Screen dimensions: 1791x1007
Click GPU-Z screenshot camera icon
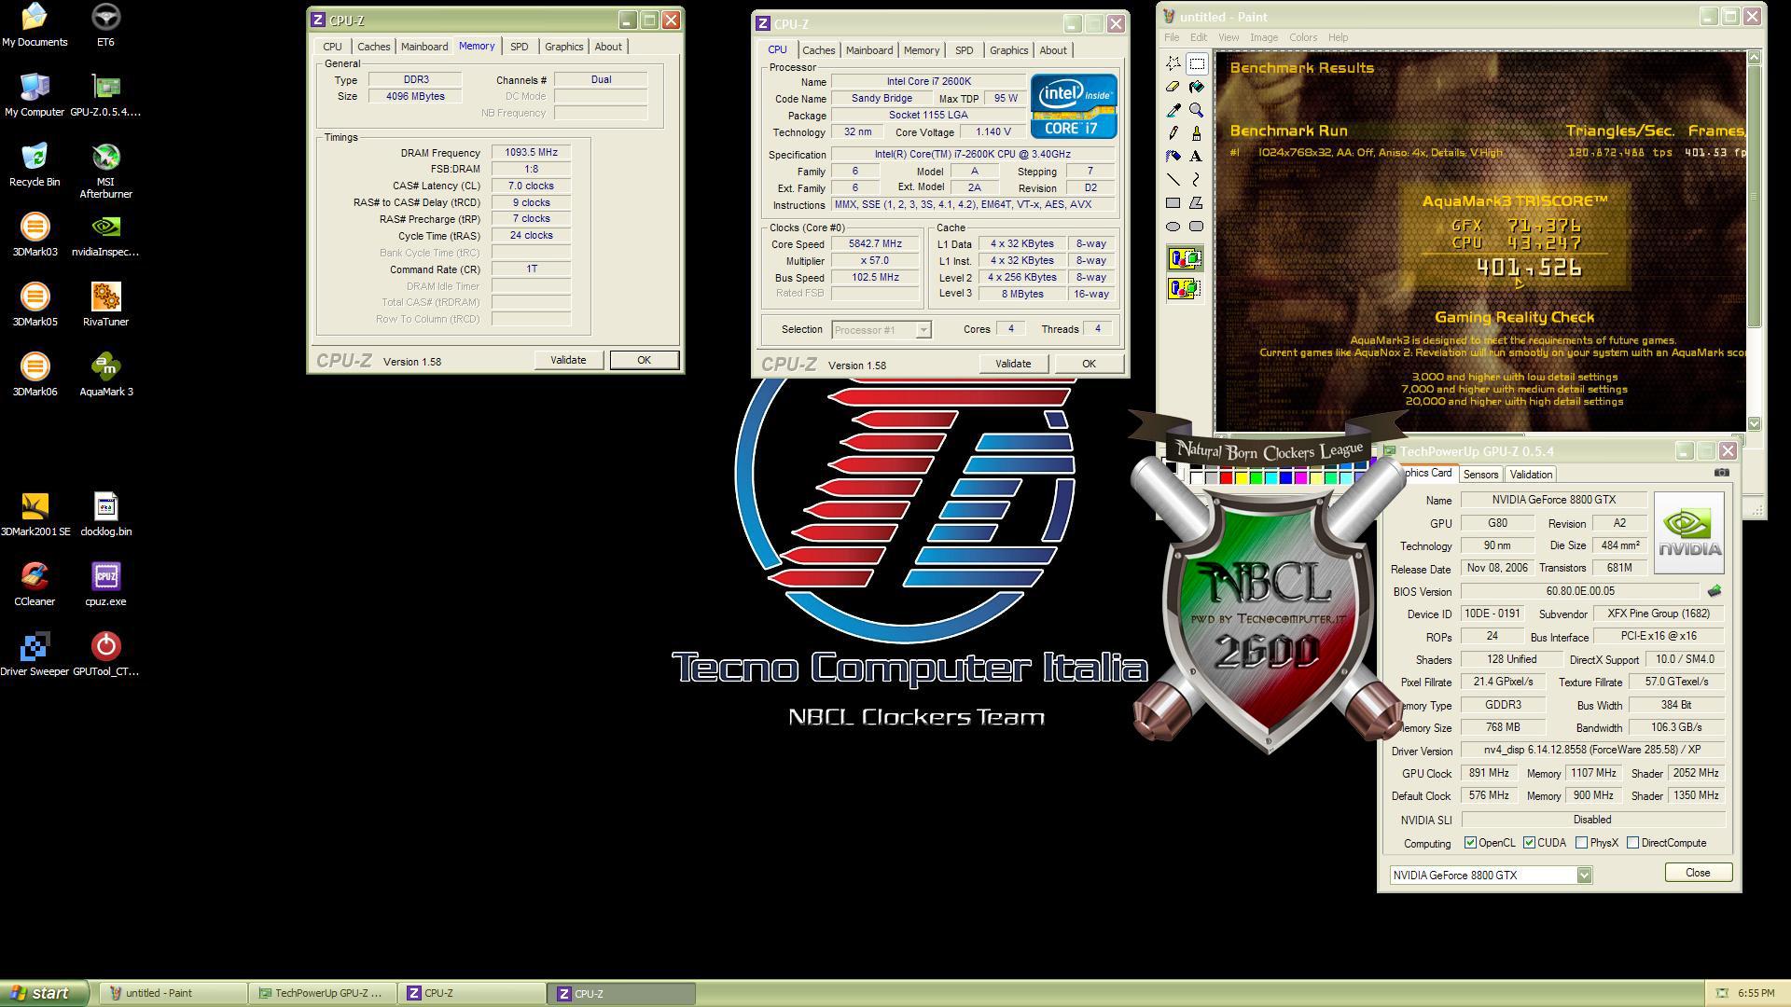tap(1721, 473)
